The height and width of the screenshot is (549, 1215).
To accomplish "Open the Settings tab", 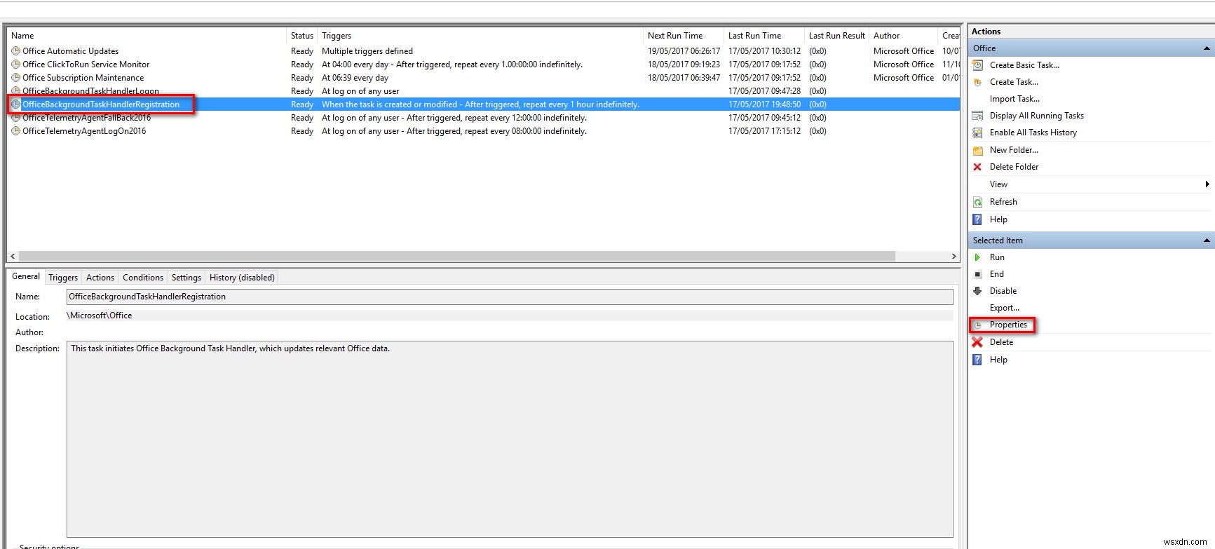I will point(186,278).
